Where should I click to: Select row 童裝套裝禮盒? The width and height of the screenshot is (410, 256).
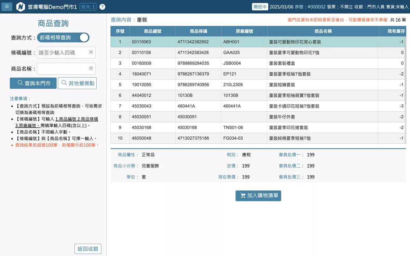(258, 63)
